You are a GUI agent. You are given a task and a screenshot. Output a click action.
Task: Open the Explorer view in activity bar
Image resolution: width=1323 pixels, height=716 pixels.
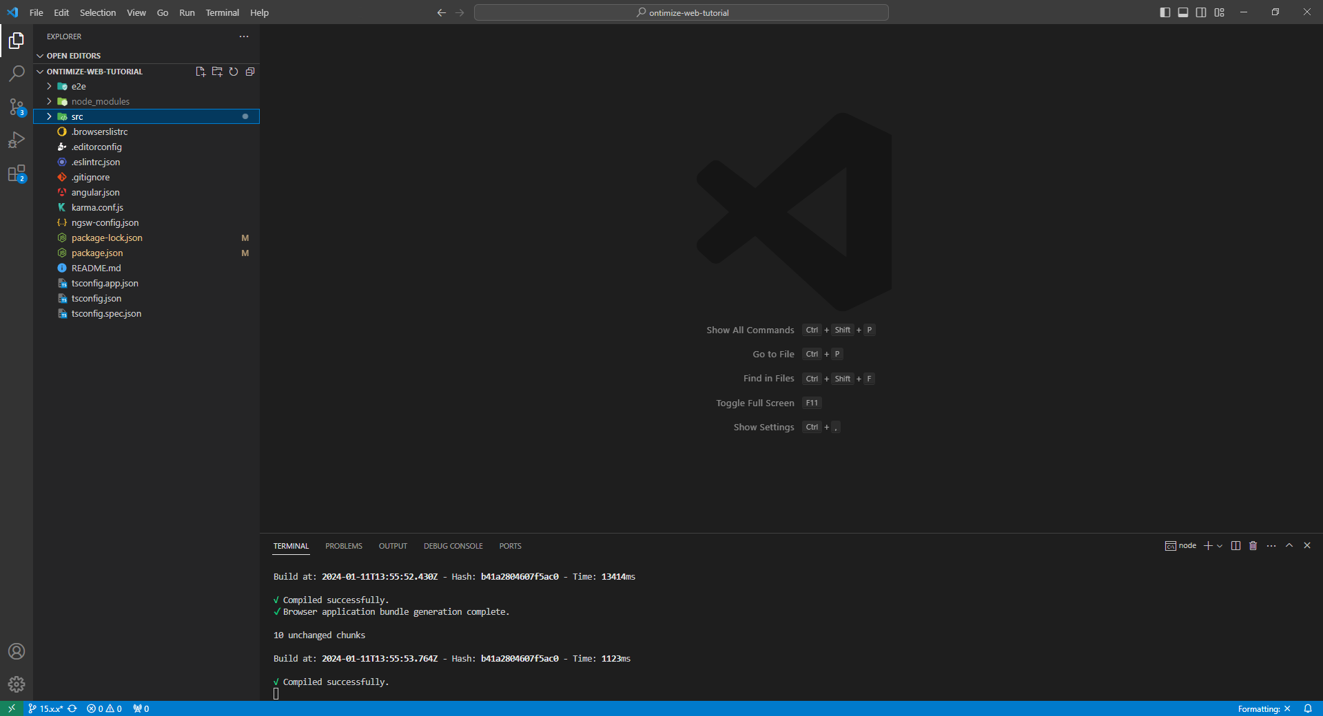17,41
